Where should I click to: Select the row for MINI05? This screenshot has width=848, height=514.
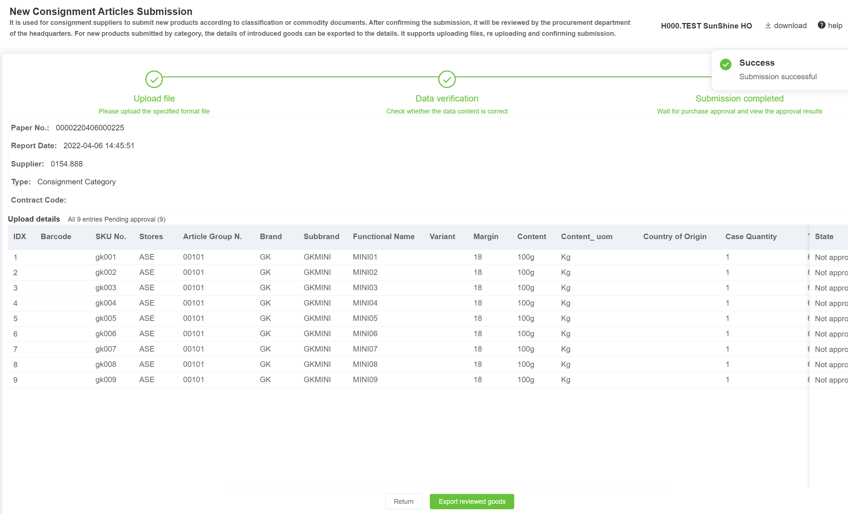tap(365, 318)
